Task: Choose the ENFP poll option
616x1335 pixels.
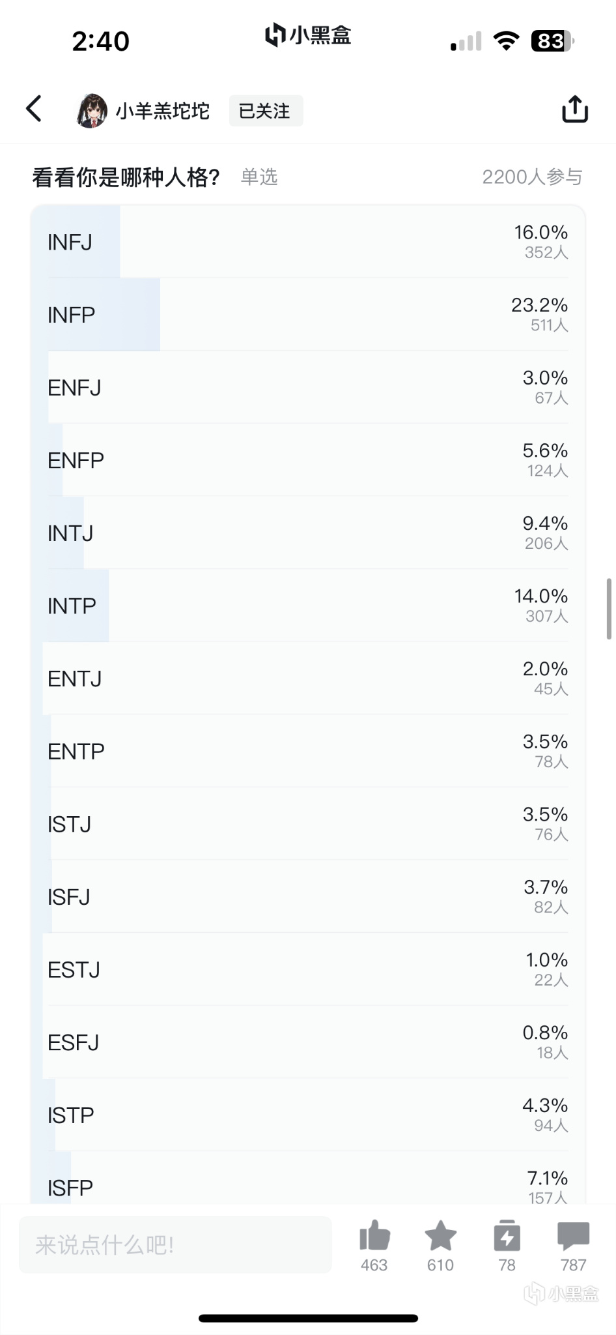Action: (x=308, y=460)
